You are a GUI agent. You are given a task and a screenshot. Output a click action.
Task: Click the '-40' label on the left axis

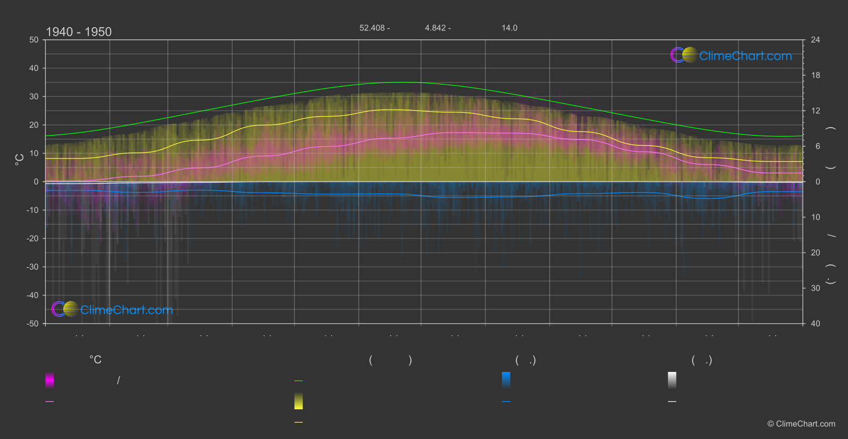tap(33, 295)
